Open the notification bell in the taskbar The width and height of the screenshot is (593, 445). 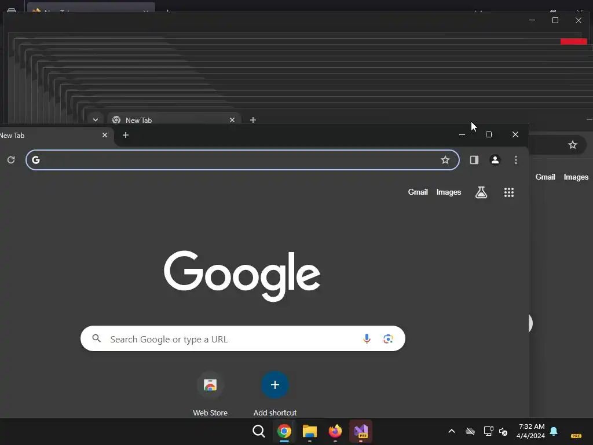pos(554,431)
